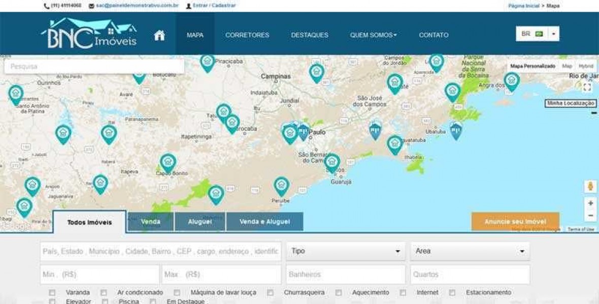Zoom out with the map minus button
Viewport: 599px width, 304px height.
point(590,216)
